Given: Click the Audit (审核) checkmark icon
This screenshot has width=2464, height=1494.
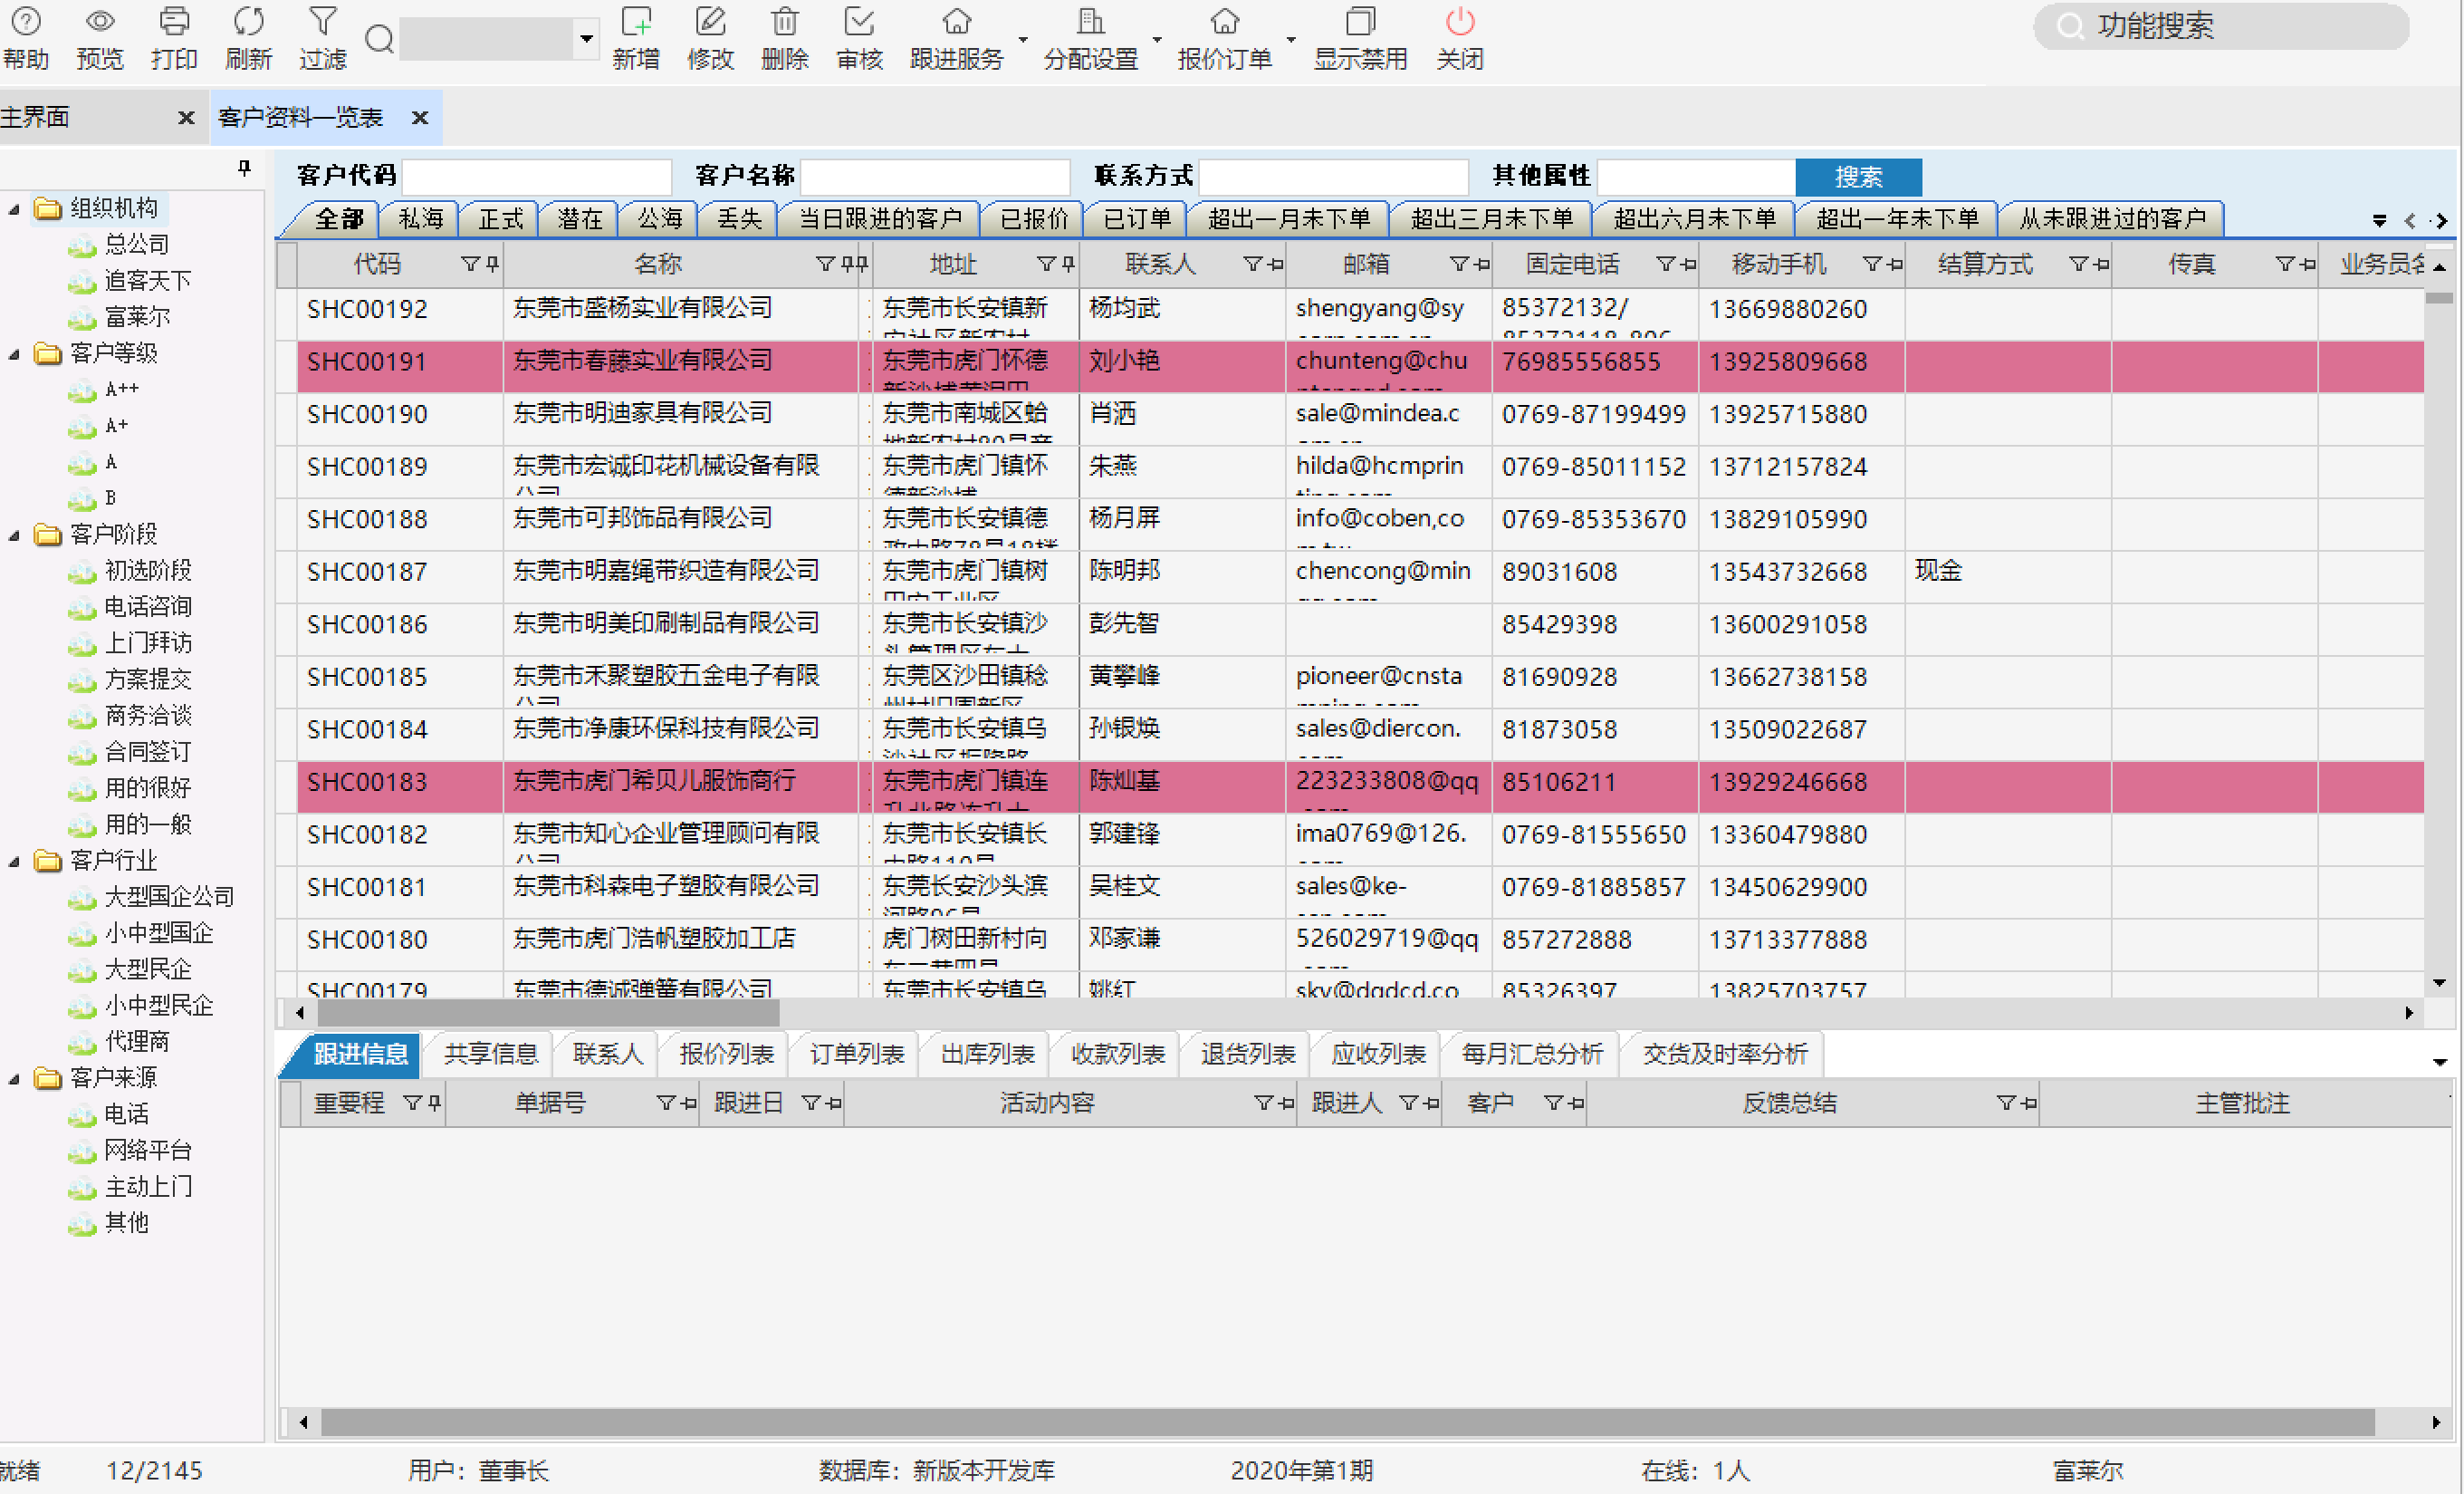Looking at the screenshot, I should [x=859, y=22].
